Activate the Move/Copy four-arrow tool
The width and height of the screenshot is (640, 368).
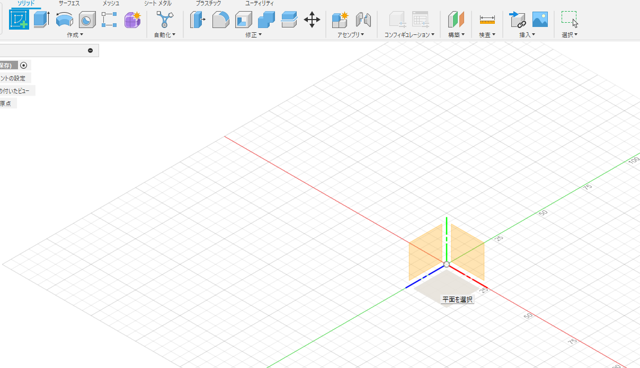tap(312, 20)
